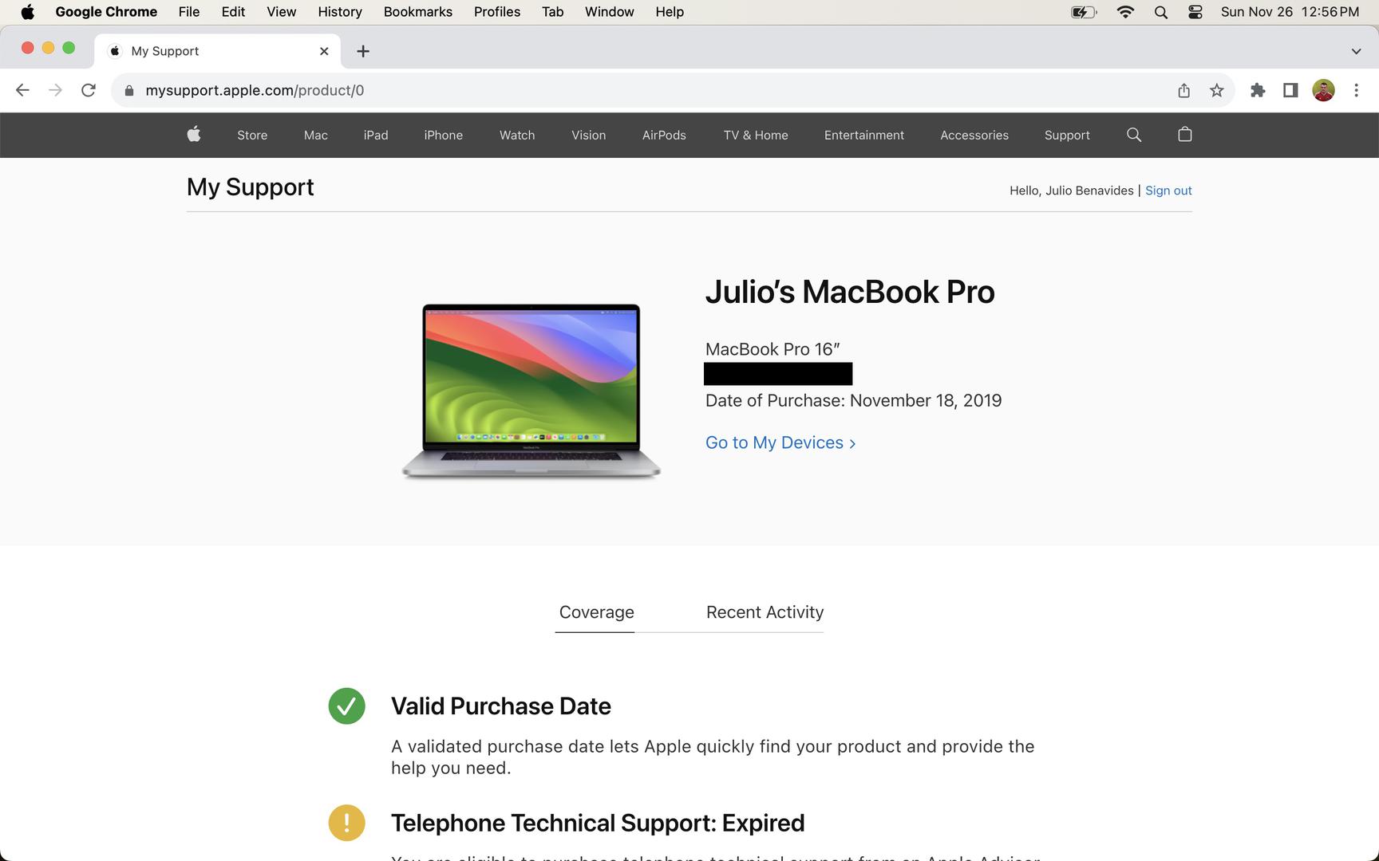Open the Chrome extensions puzzle icon
Image resolution: width=1379 pixels, height=861 pixels.
pyautogui.click(x=1258, y=90)
